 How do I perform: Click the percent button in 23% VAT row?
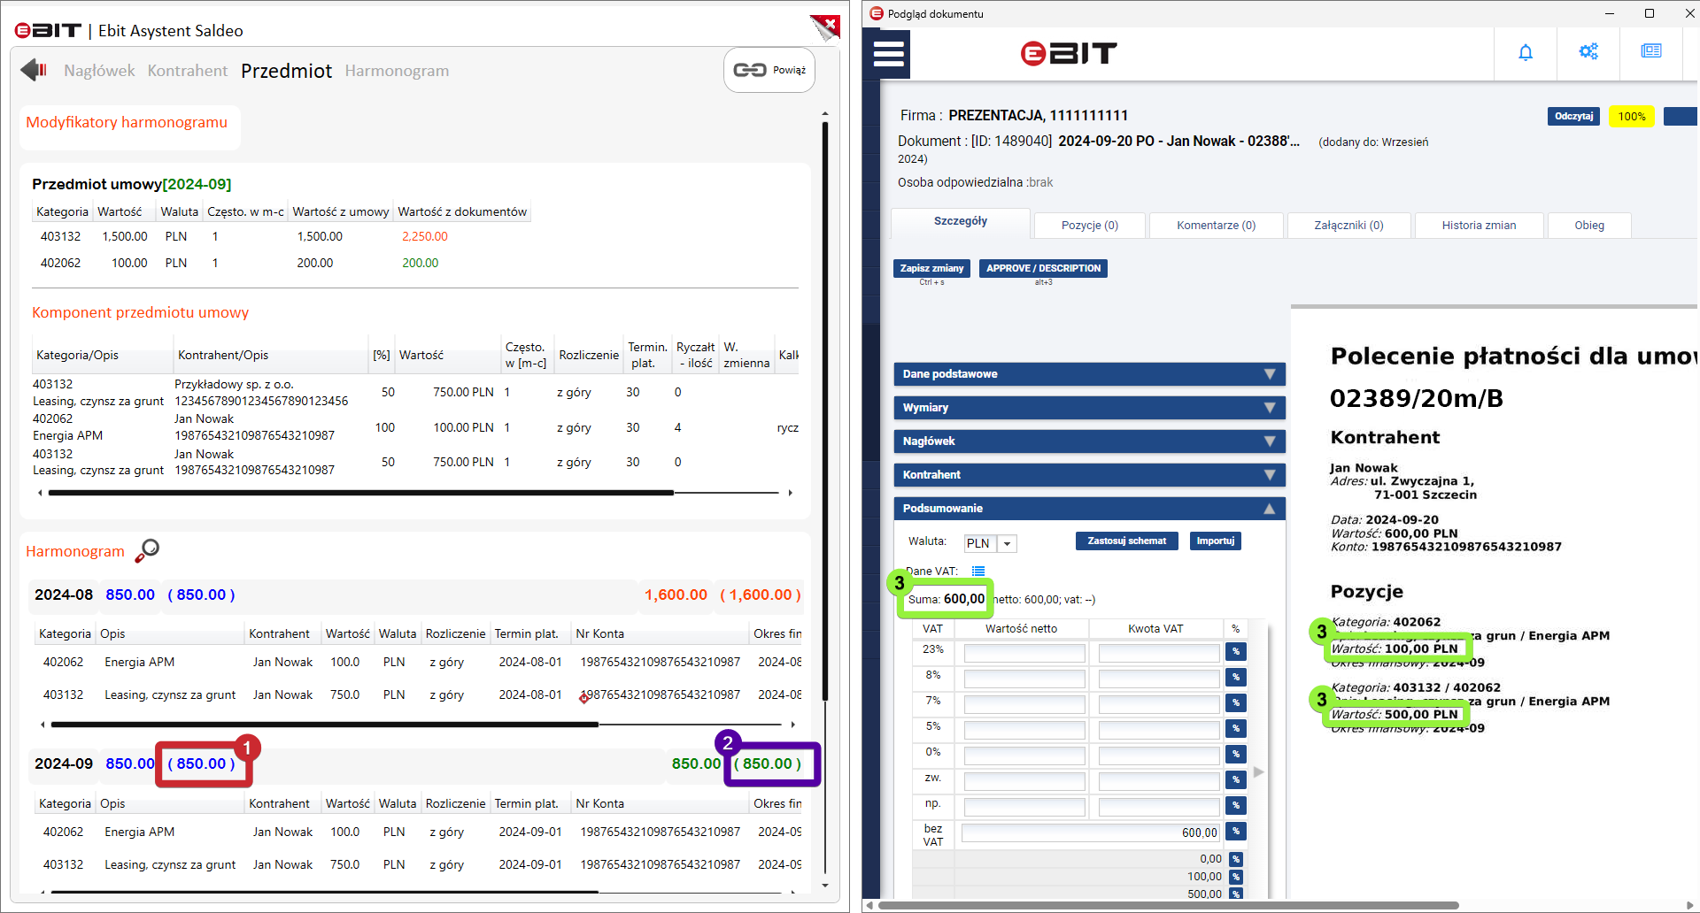coord(1236,652)
